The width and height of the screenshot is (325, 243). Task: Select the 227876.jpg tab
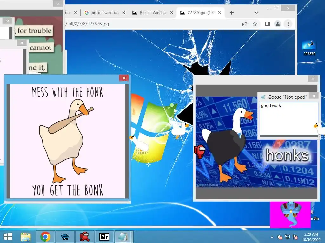pyautogui.click(x=201, y=13)
